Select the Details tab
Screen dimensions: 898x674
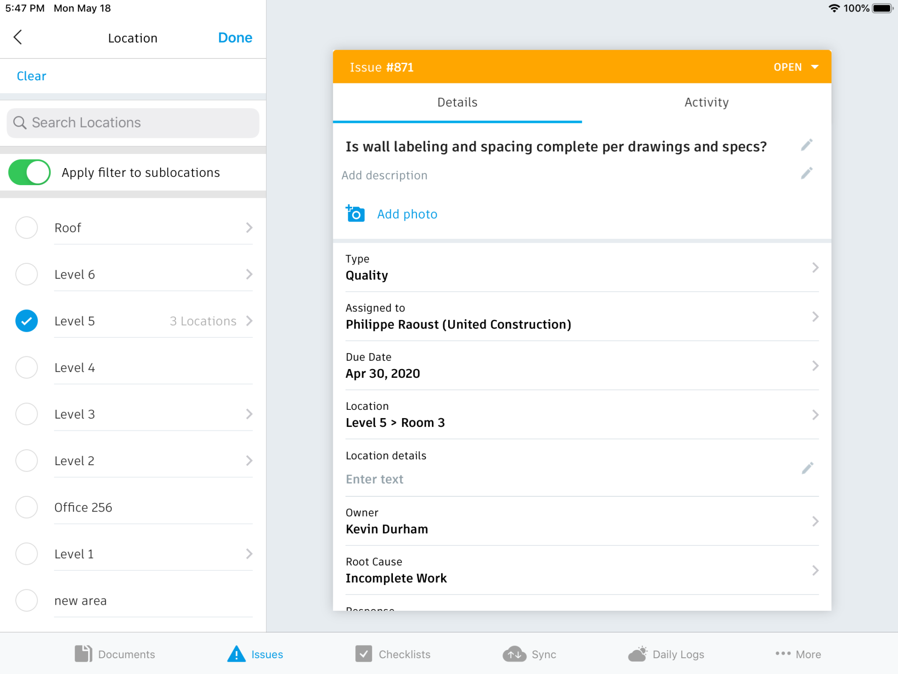[457, 102]
